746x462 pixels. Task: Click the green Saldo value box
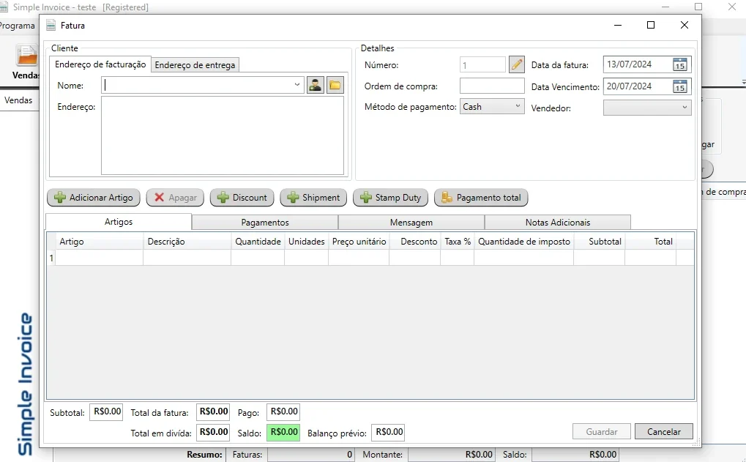tap(283, 432)
